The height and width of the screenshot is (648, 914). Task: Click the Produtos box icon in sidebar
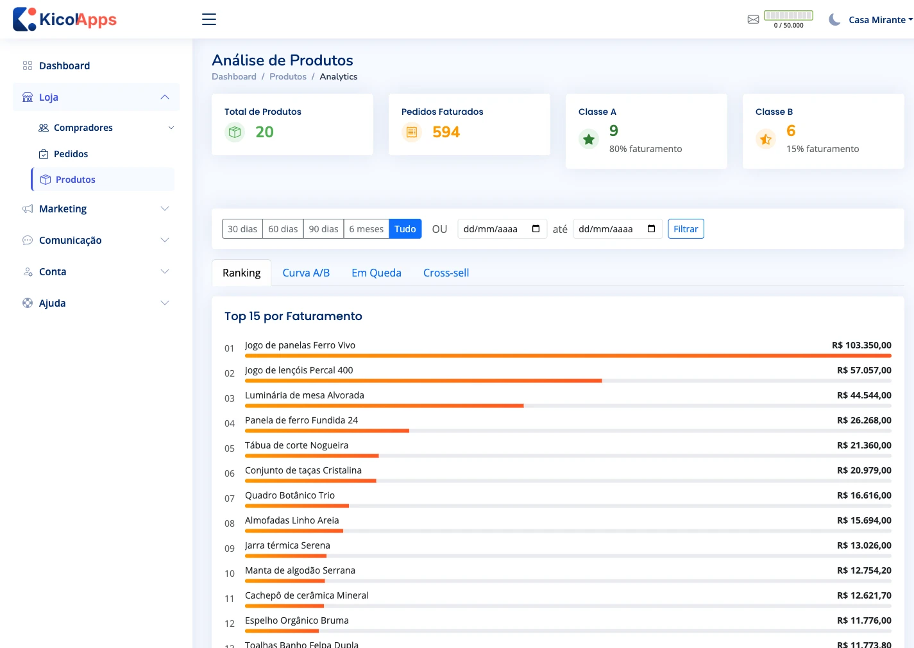click(x=46, y=180)
